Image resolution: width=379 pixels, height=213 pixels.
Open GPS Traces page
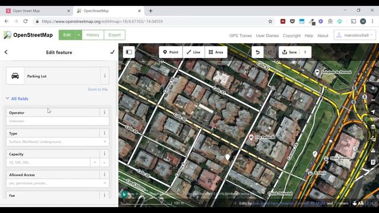click(x=240, y=35)
